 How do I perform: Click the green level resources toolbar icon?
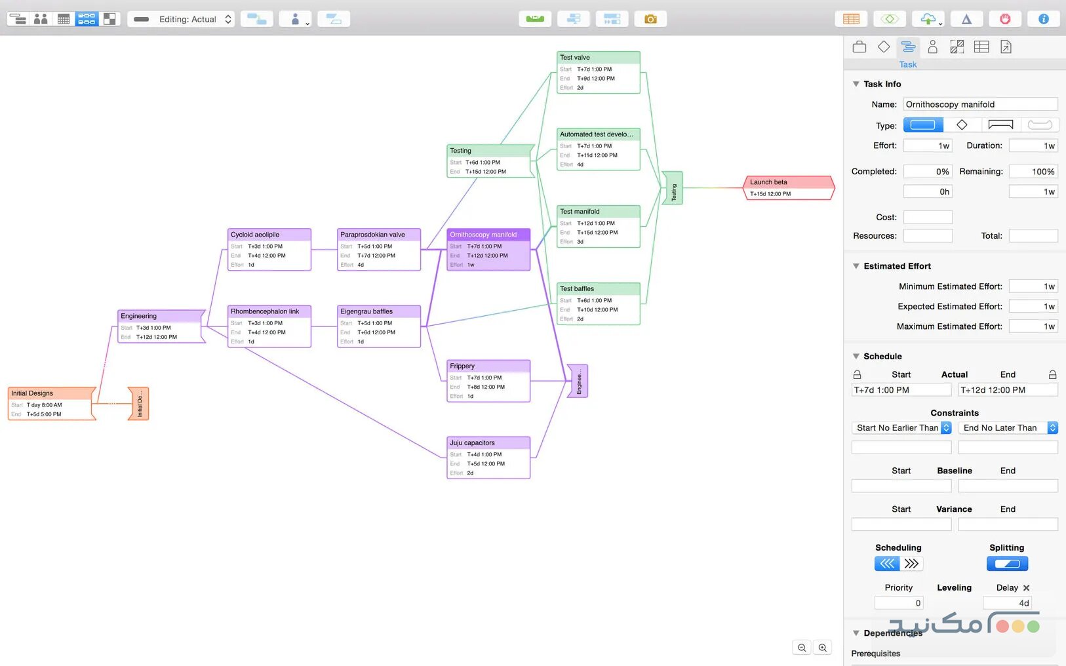point(535,19)
